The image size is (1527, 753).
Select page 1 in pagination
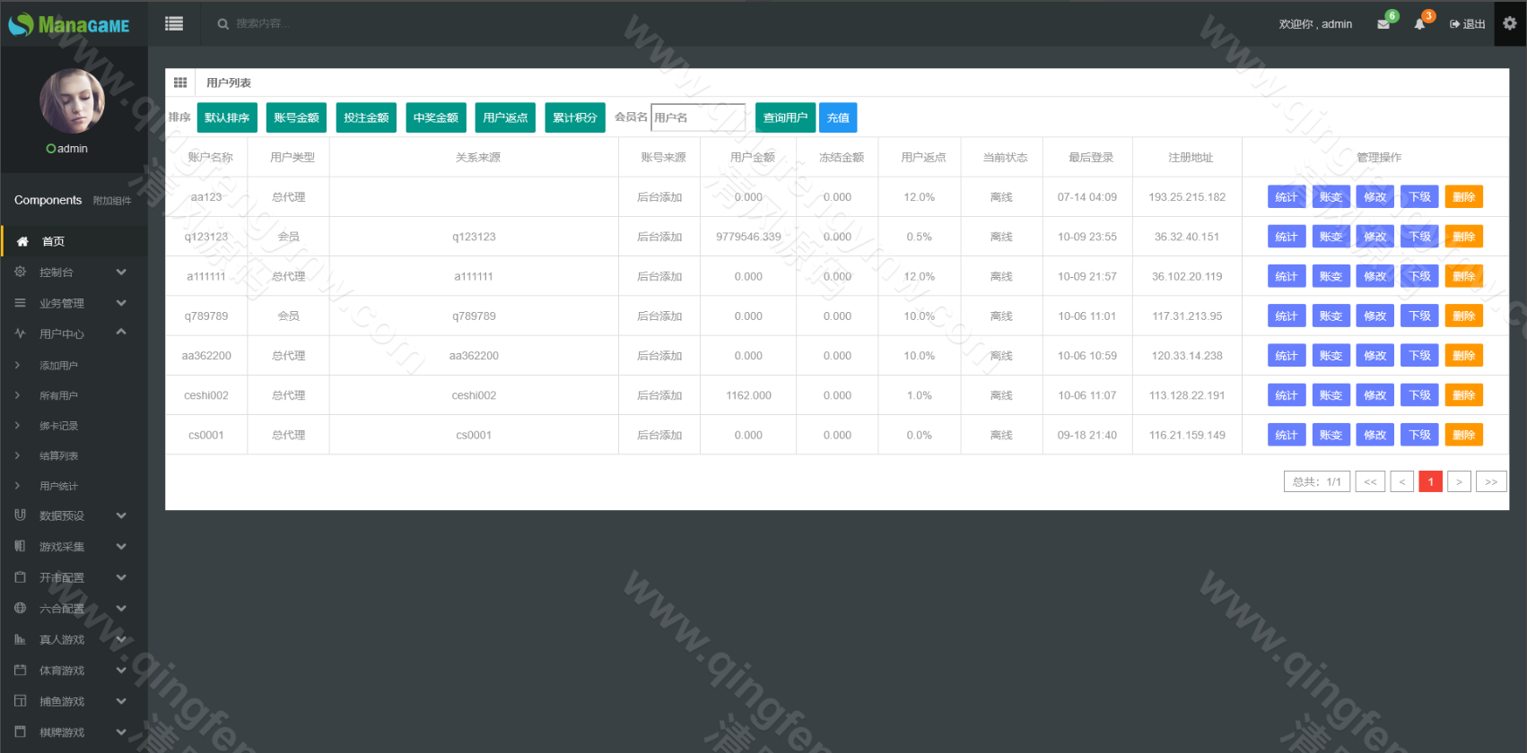pyautogui.click(x=1431, y=481)
